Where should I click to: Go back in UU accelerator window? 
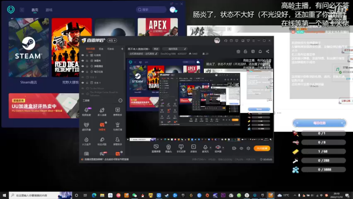[x=22, y=10]
